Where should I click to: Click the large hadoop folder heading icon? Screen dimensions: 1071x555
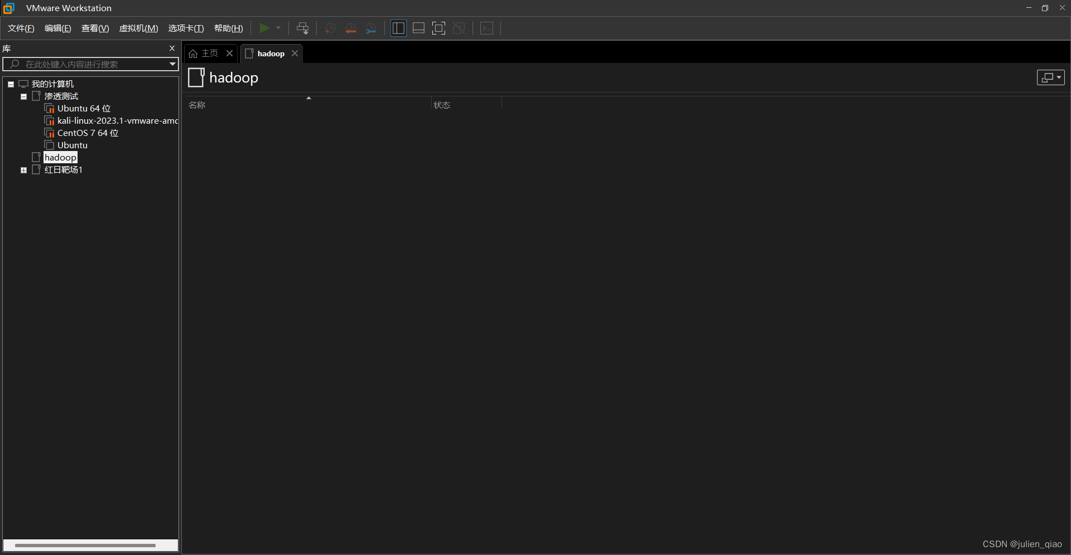(x=196, y=77)
